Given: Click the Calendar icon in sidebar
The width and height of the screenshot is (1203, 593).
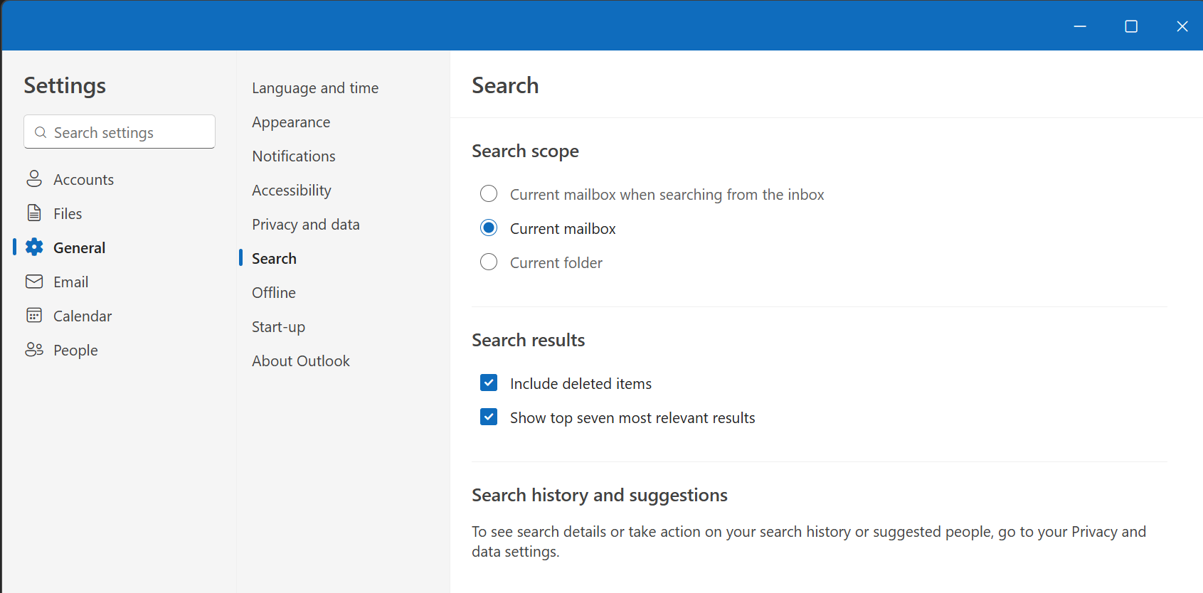Looking at the screenshot, I should click(x=34, y=316).
